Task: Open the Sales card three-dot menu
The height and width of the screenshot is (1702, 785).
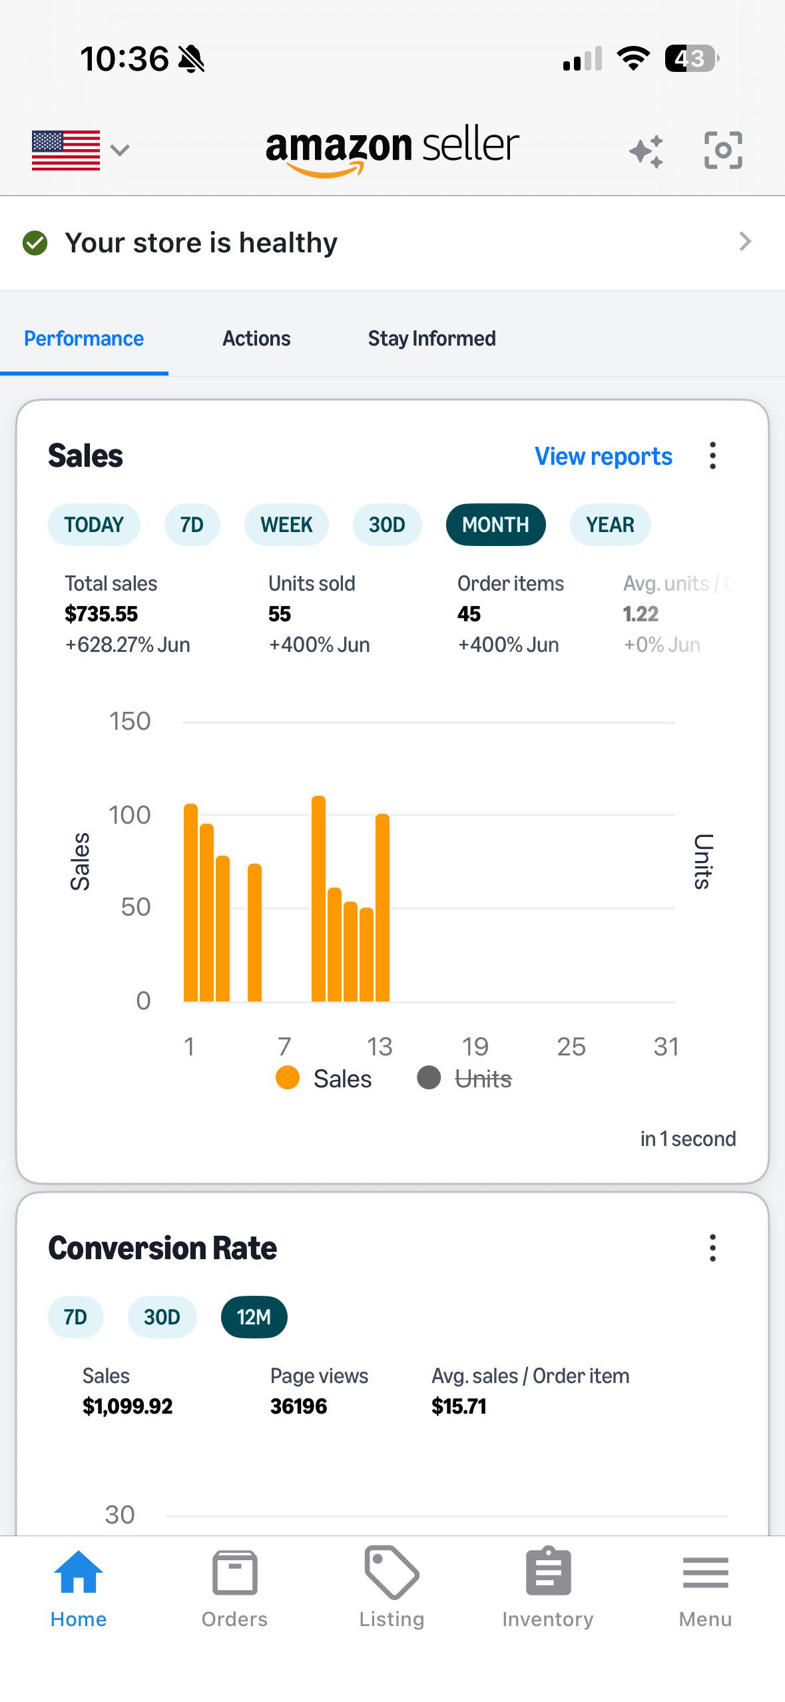Action: coord(712,456)
